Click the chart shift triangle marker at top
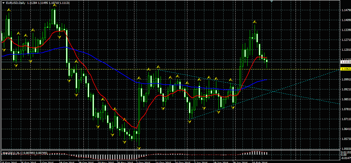The height and width of the screenshot is (163, 351). [x=271, y=1]
